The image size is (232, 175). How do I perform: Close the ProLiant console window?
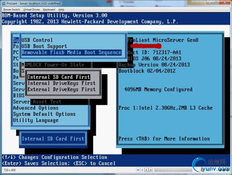pos(225,3)
